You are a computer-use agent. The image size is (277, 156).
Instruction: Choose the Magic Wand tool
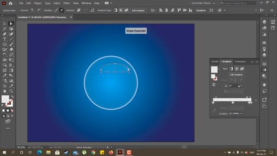[5, 29]
